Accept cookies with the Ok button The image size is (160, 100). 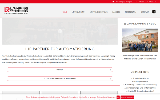click(x=118, y=97)
